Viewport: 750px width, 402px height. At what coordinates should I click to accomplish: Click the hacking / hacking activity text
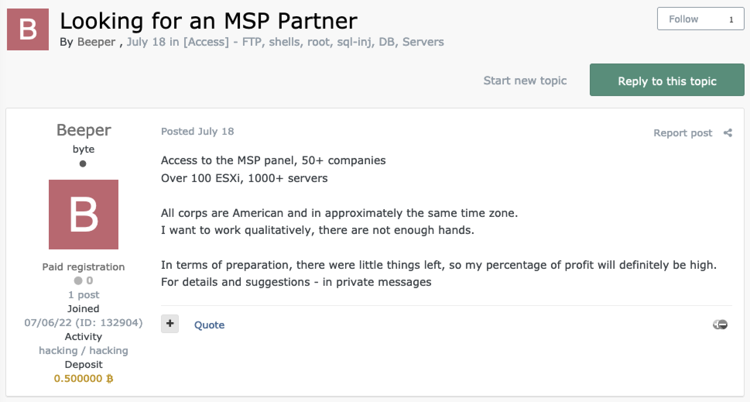84,350
